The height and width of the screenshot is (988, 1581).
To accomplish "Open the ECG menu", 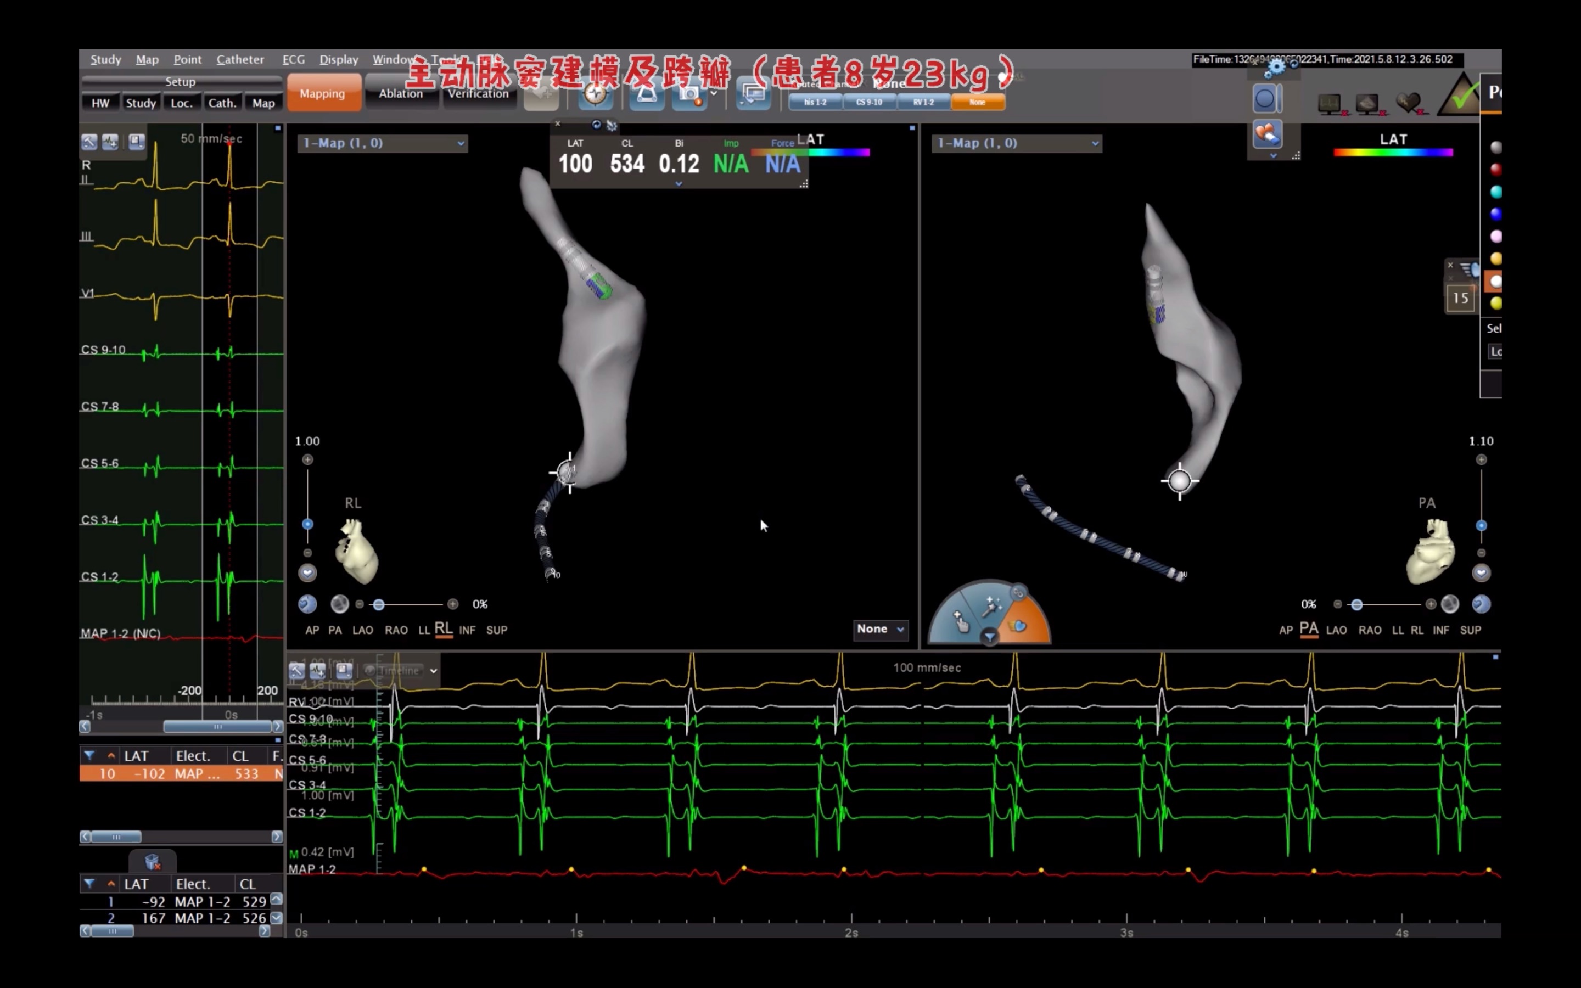I will point(293,59).
